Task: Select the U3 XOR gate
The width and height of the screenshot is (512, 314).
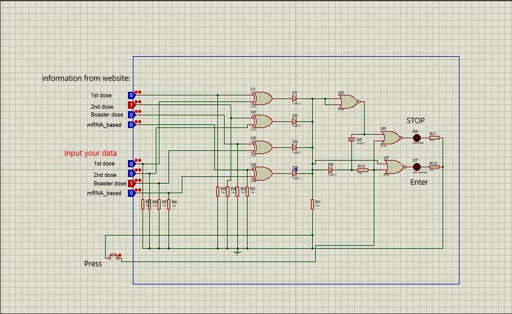Action: click(x=262, y=147)
